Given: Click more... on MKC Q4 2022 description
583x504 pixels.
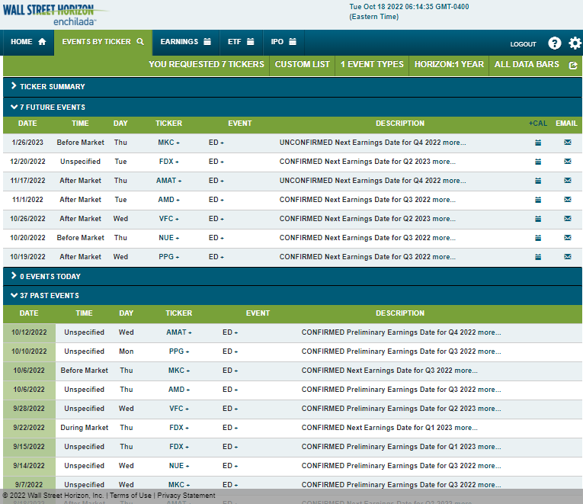Looking at the screenshot, I should click(x=454, y=143).
